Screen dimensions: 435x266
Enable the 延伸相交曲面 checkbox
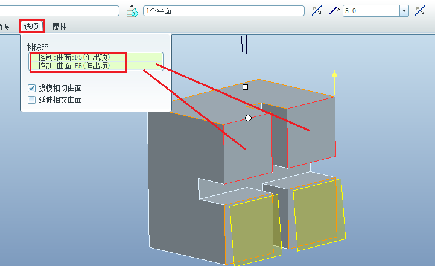click(x=32, y=100)
